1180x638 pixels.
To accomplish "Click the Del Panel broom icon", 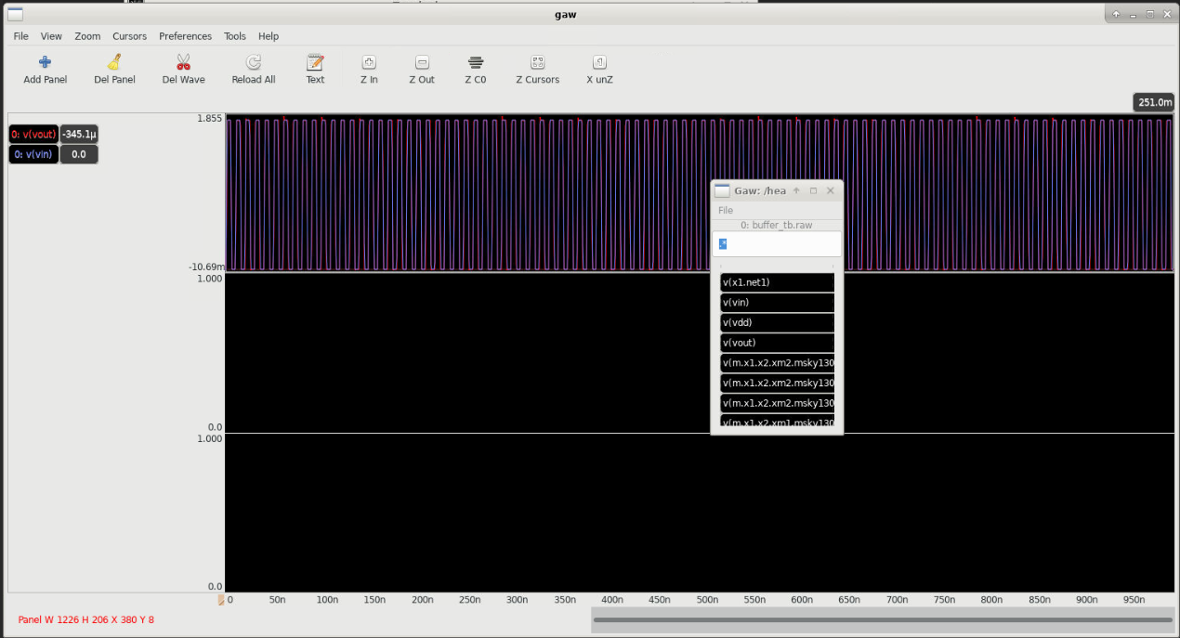I will point(114,62).
